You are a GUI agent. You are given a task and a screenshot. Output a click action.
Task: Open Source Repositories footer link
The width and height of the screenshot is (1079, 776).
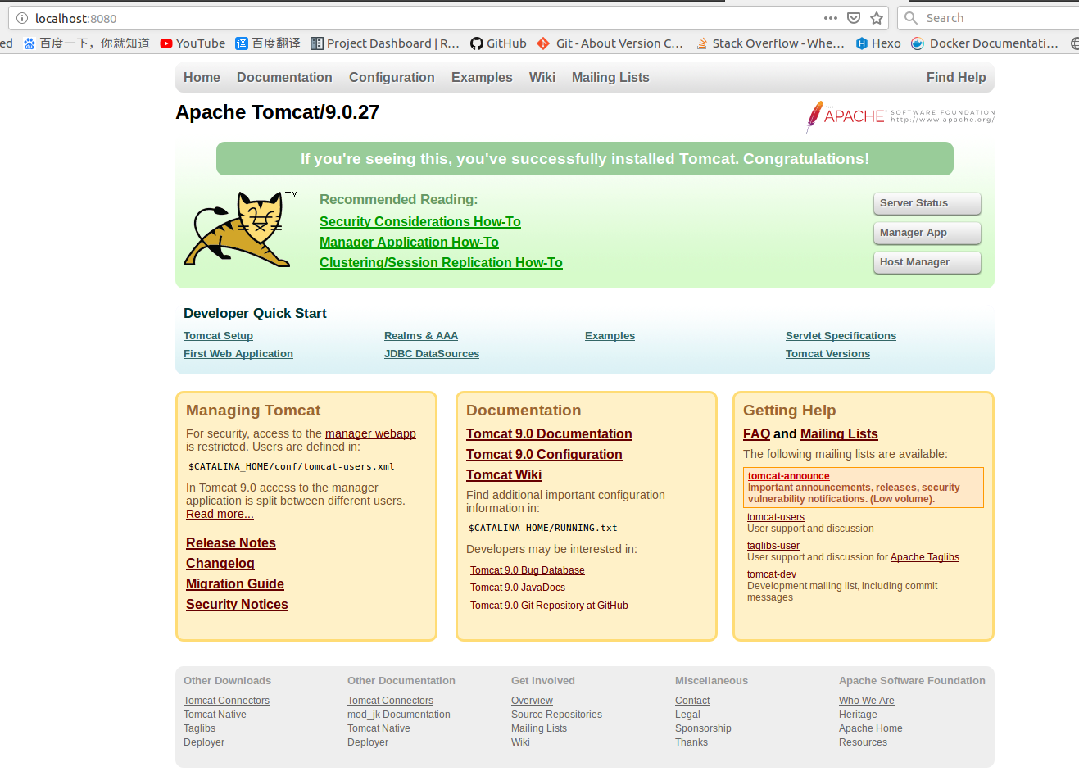556,715
